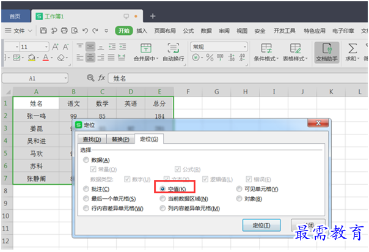The height and width of the screenshot is (252, 369).
Task: Decrease font size with the A- icon
Action: pyautogui.click(x=65, y=46)
